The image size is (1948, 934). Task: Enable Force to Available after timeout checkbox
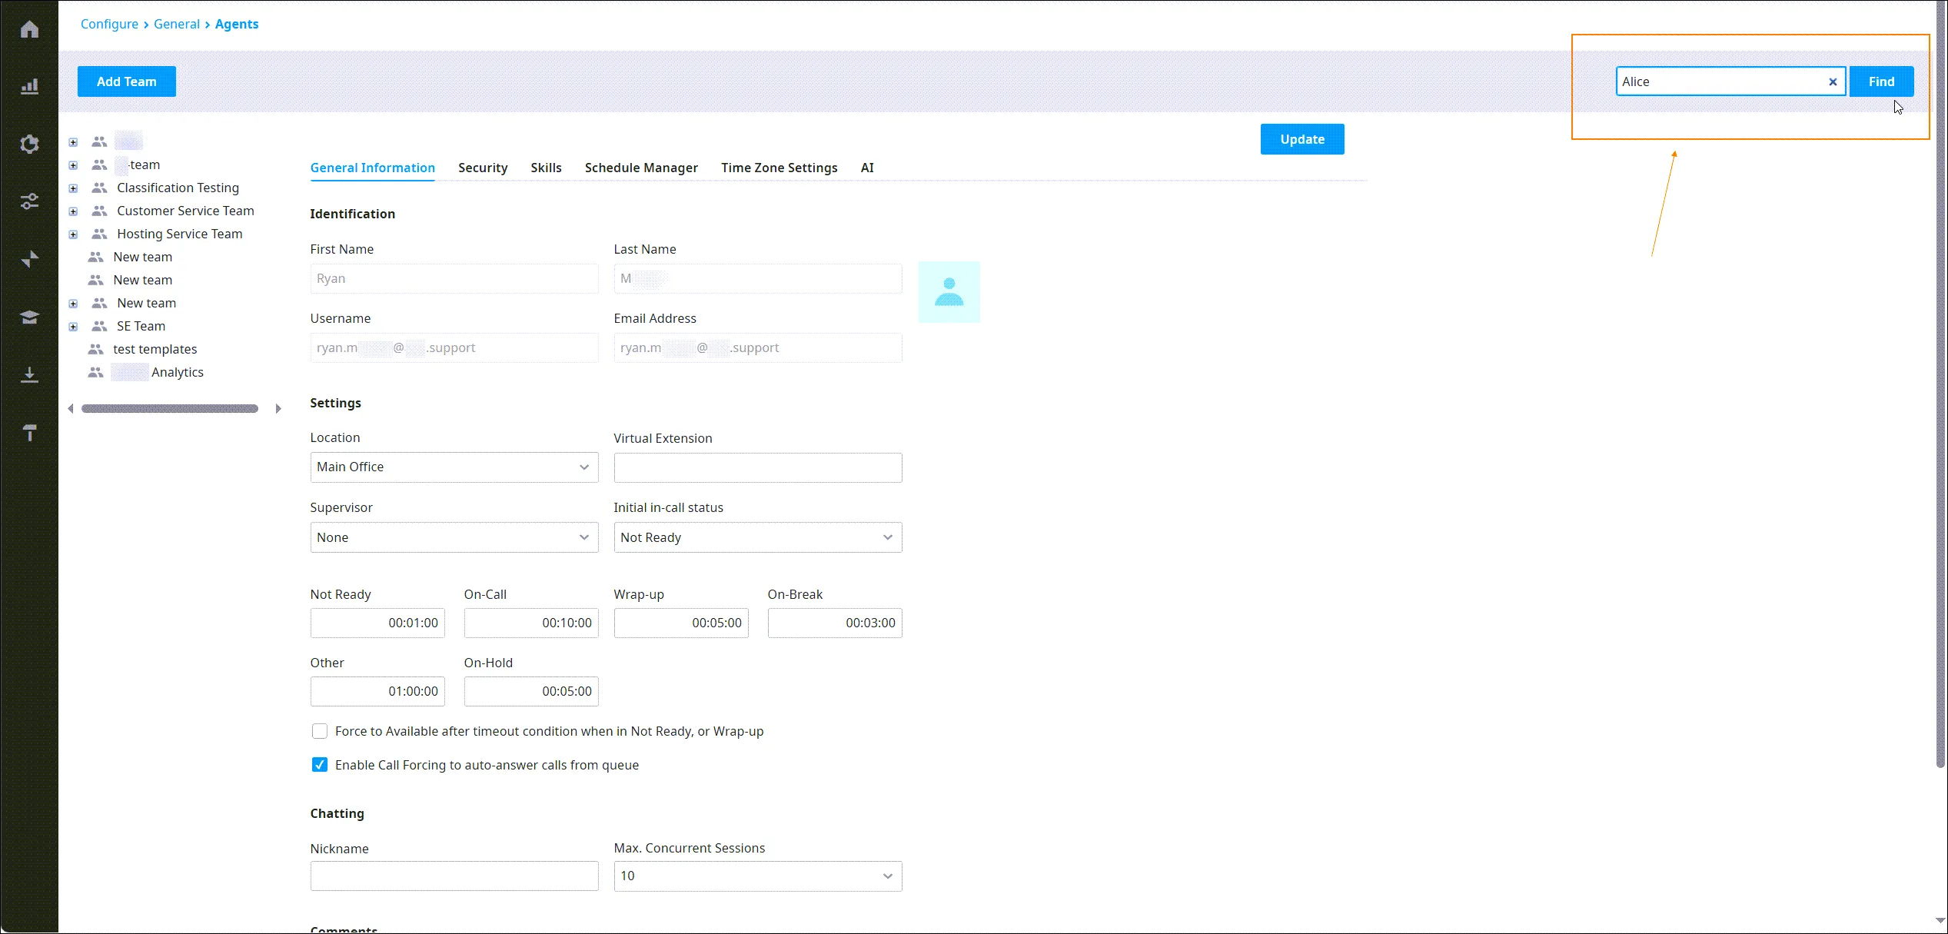click(320, 731)
